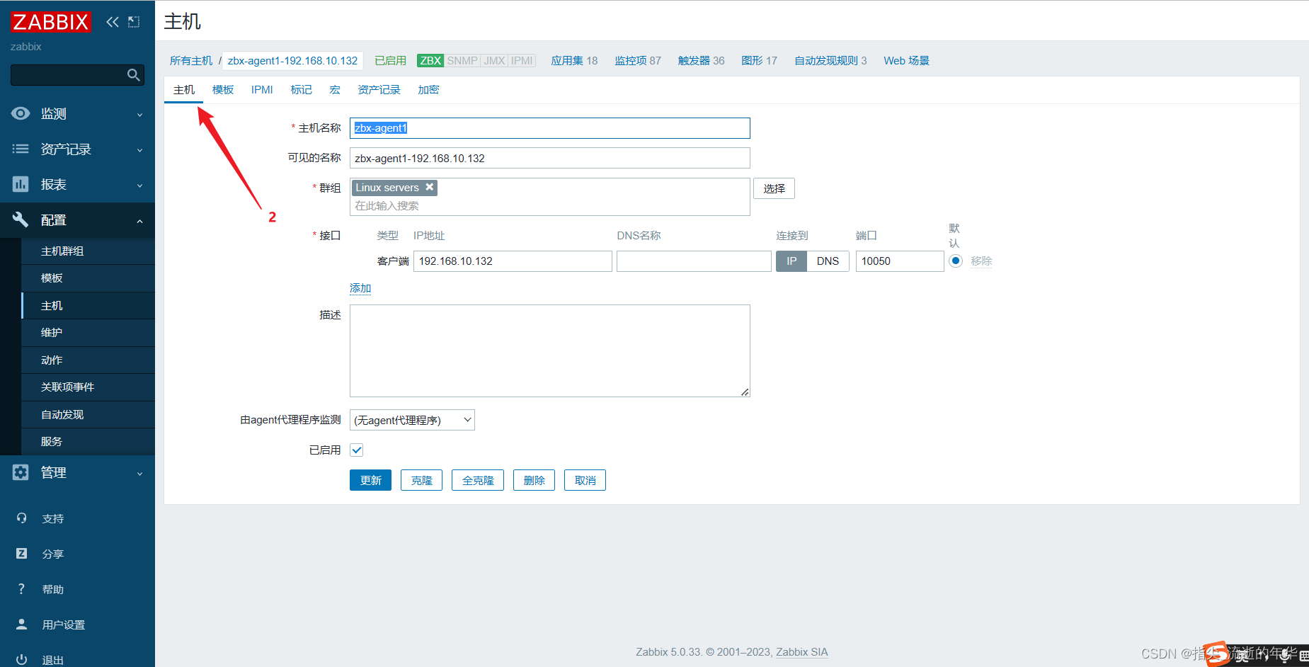Screen dimensions: 1309x667
Task: Click the 删除 button
Action: [534, 480]
